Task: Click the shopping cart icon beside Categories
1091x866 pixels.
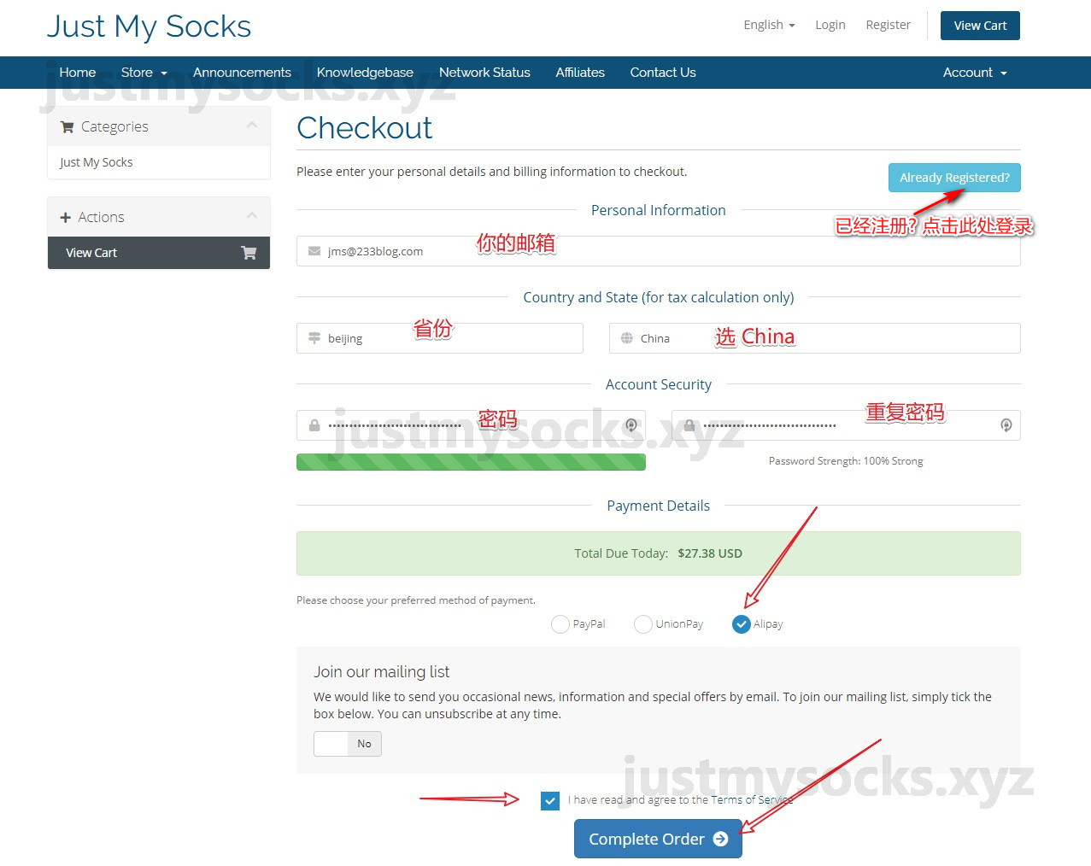Action: (x=67, y=127)
